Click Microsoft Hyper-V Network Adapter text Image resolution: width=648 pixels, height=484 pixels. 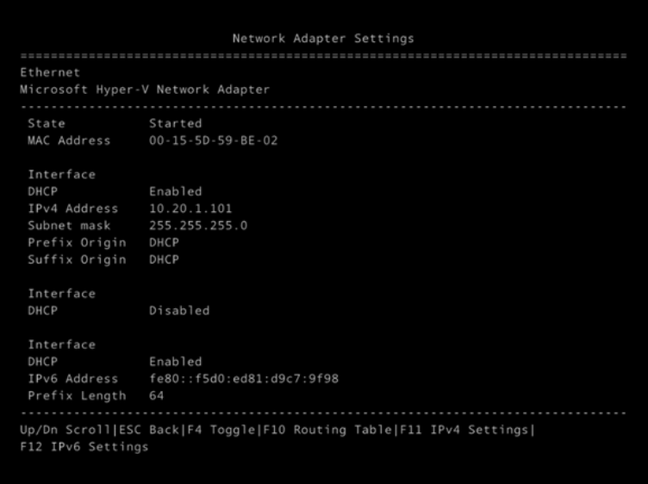pyautogui.click(x=144, y=90)
